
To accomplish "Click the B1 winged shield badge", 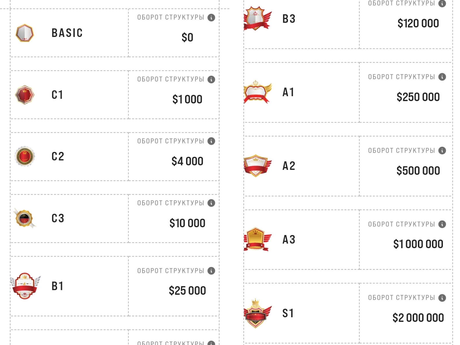I will pyautogui.click(x=25, y=286).
